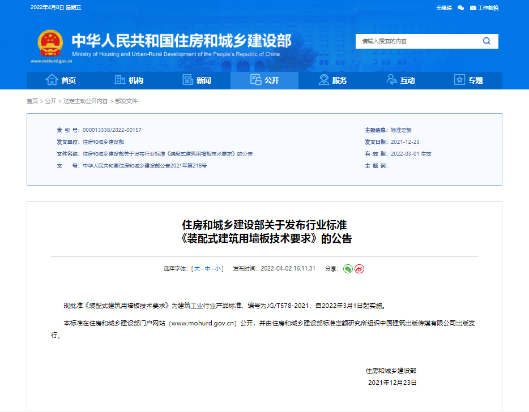This screenshot has width=529, height=412.
Task: Open the 互动 navigation tab
Action: click(400, 80)
